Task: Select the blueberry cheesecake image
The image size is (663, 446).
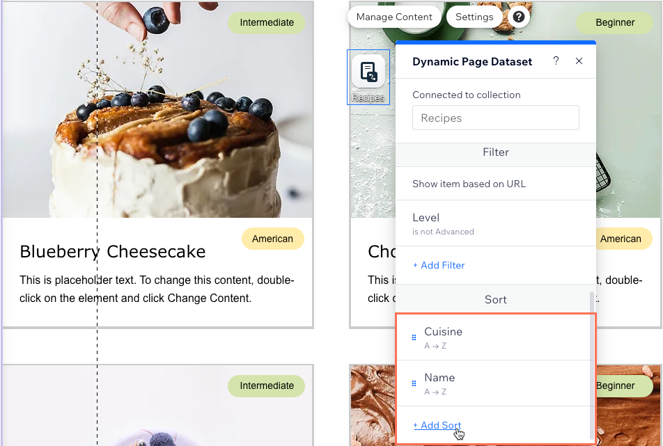Action: 157,109
